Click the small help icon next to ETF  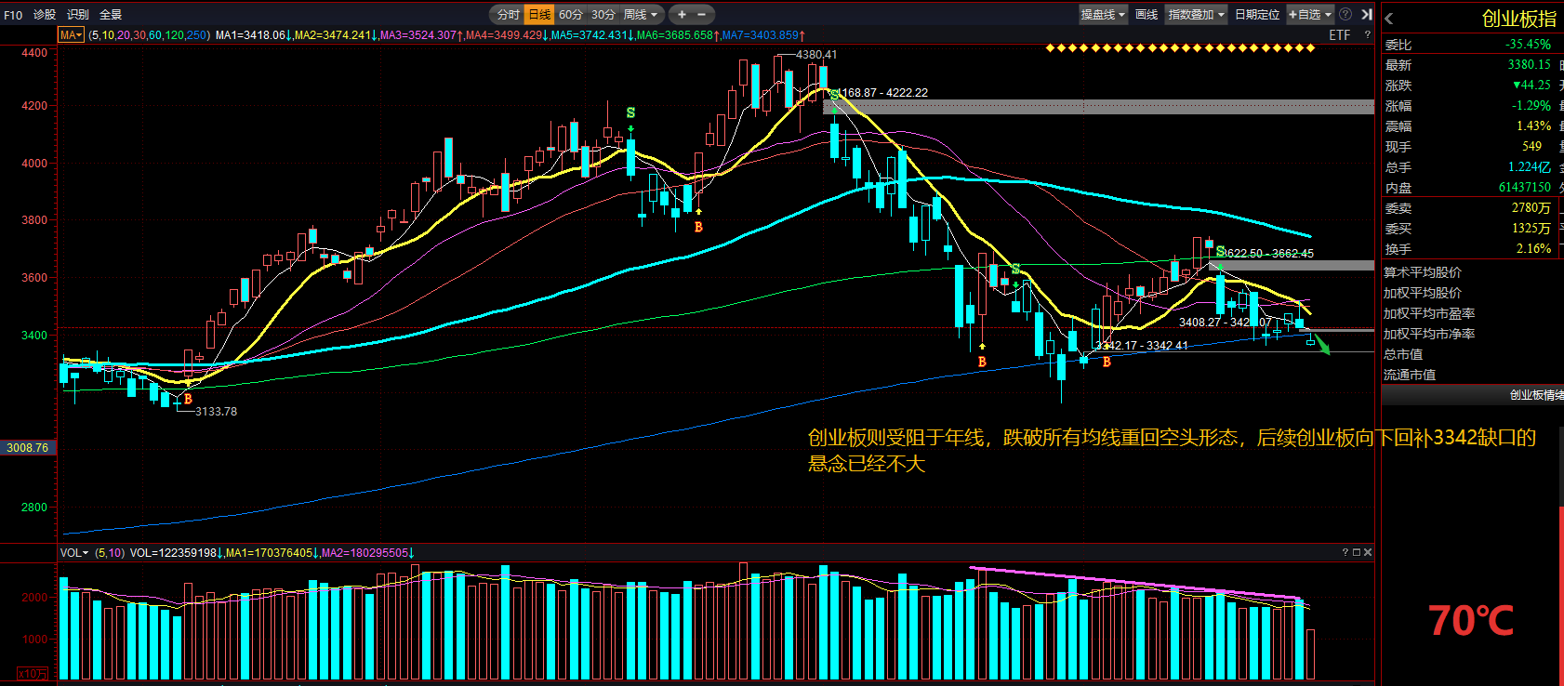point(1367,35)
